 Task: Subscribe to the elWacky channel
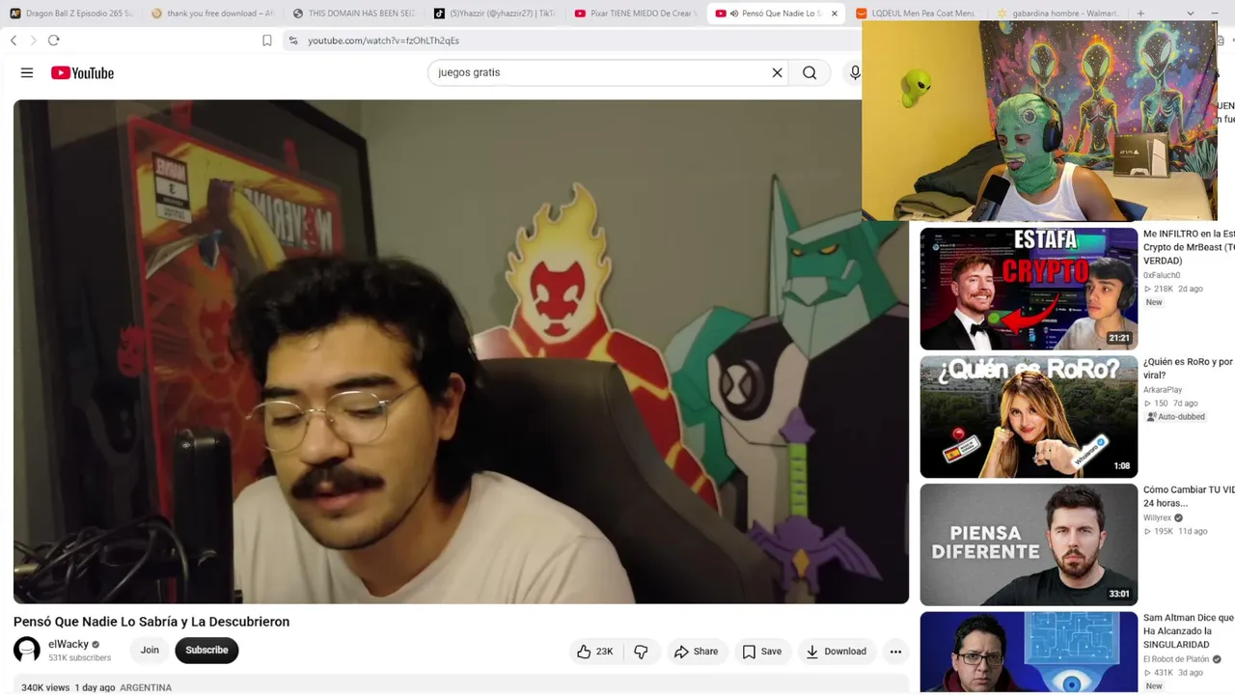click(x=206, y=650)
